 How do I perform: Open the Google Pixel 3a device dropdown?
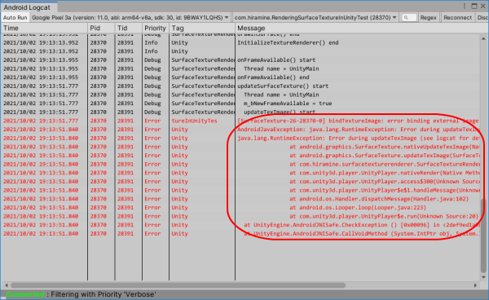[x=130, y=18]
